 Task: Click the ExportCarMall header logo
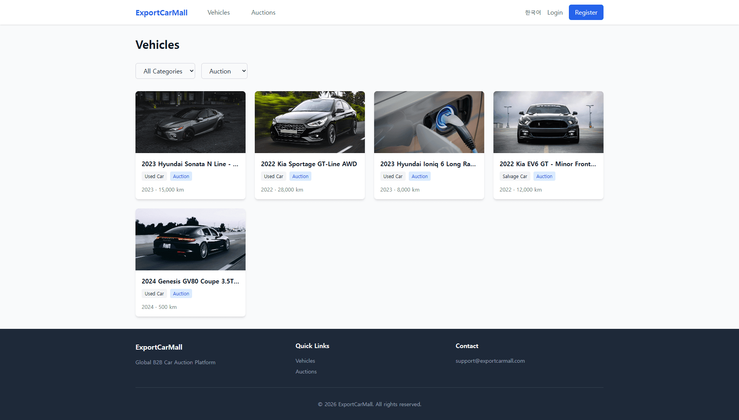pos(161,13)
